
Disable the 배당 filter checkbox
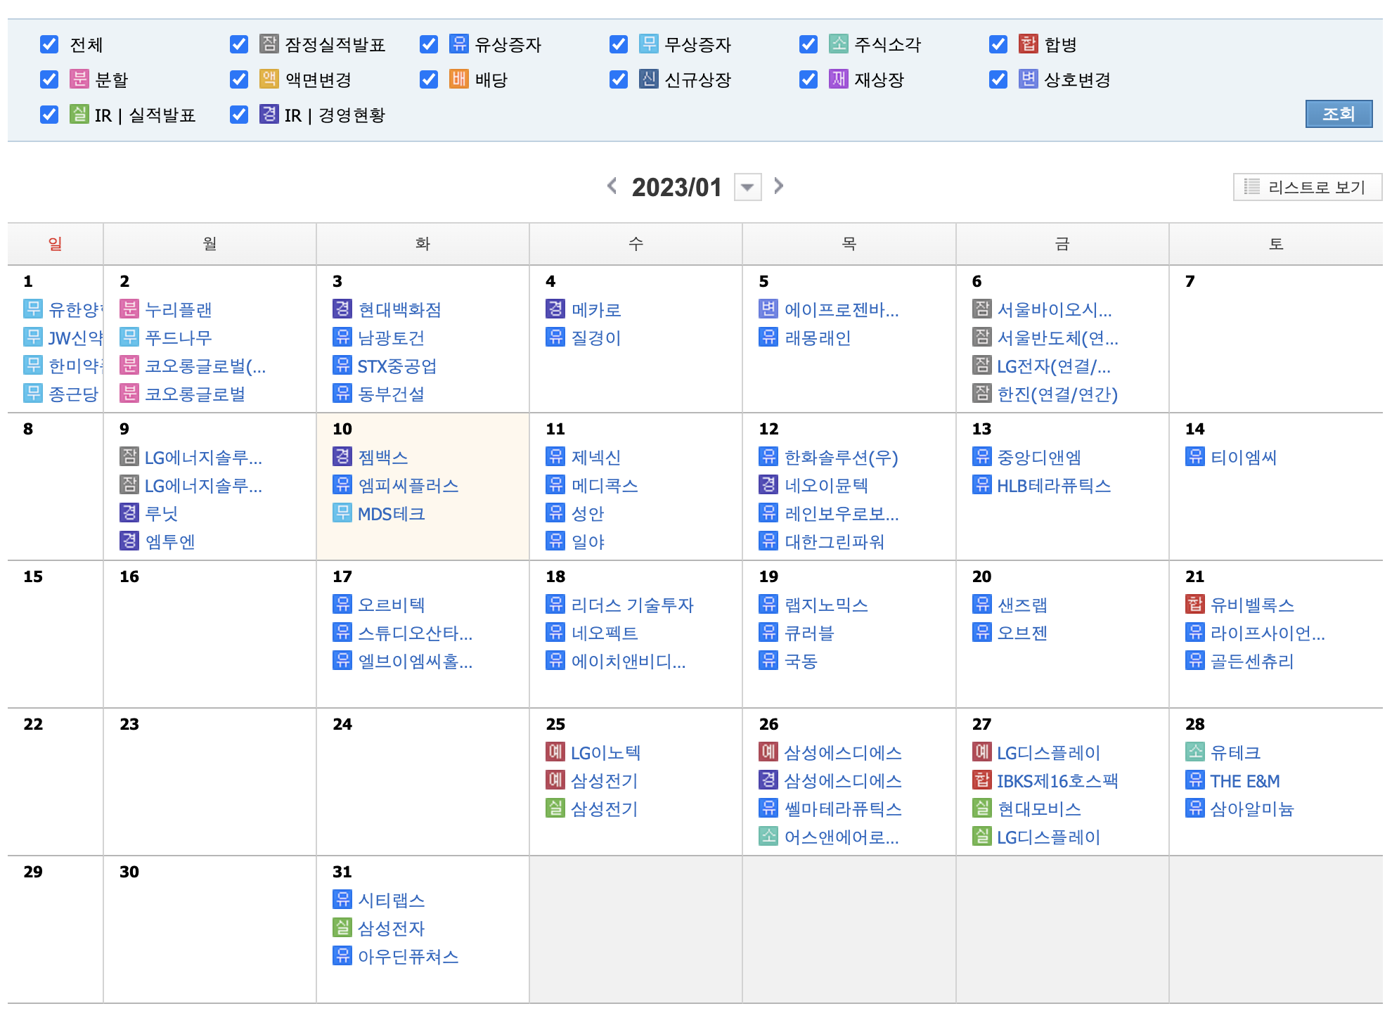coord(429,79)
